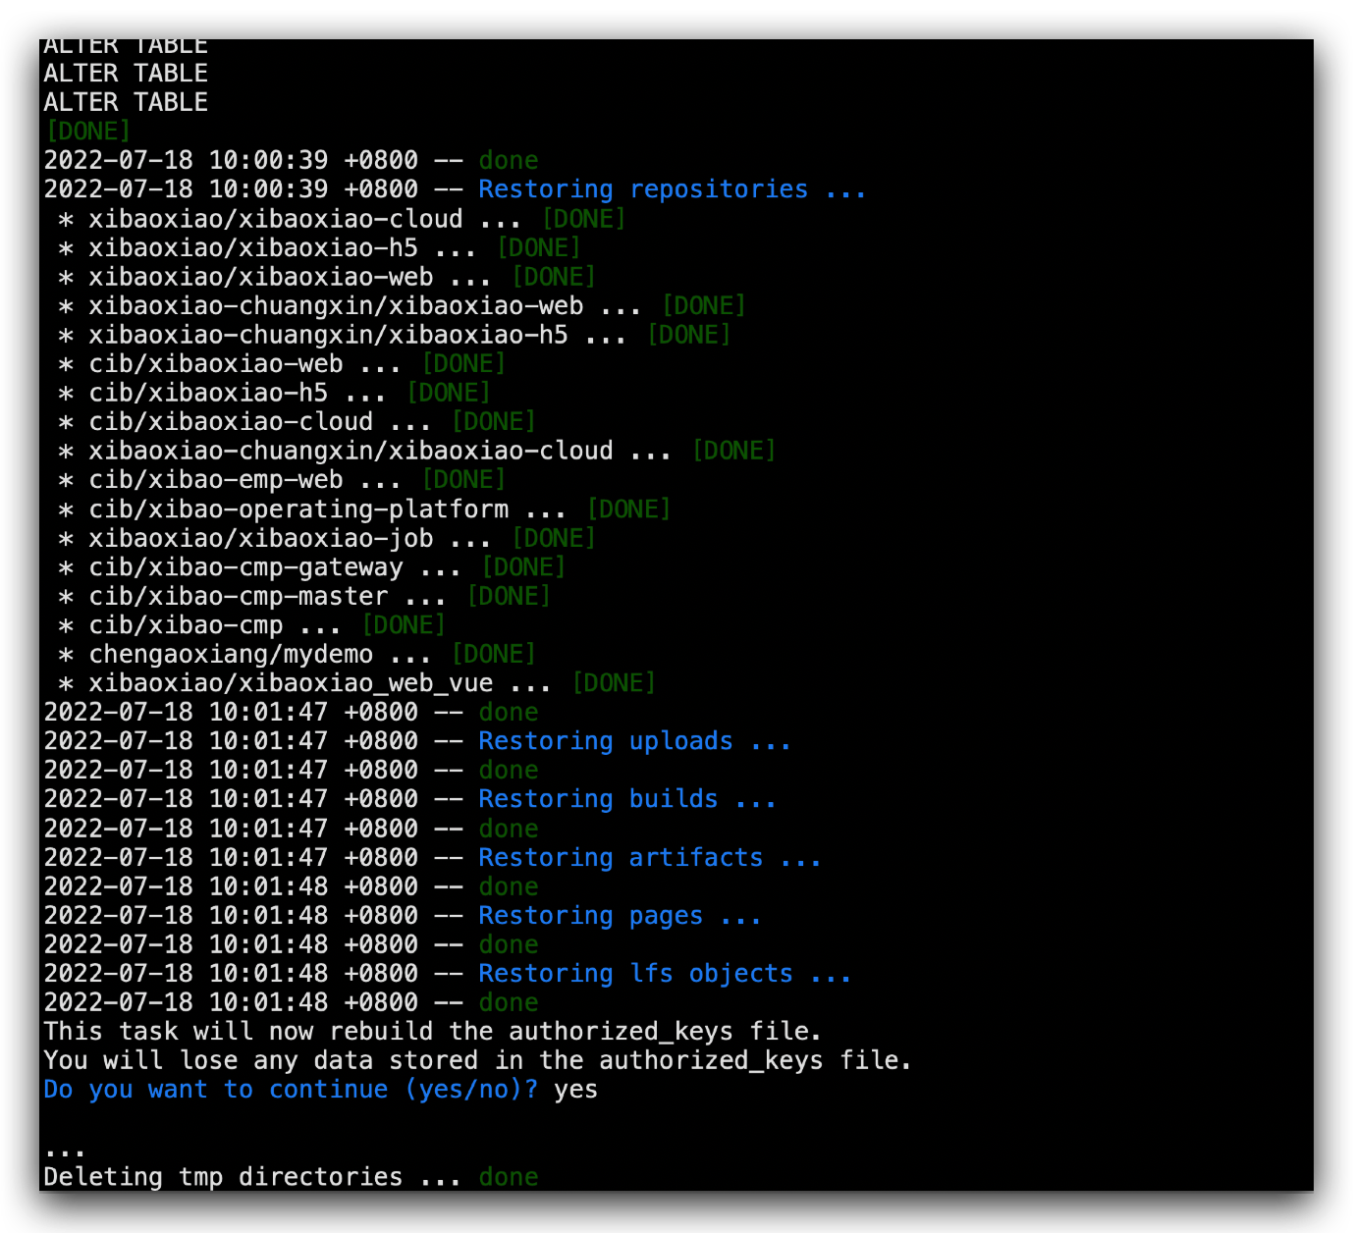Select the "xibaoxiao/xibaoxiao_web_vue" repository entry
This screenshot has height=1233, width=1353.
tap(291, 683)
